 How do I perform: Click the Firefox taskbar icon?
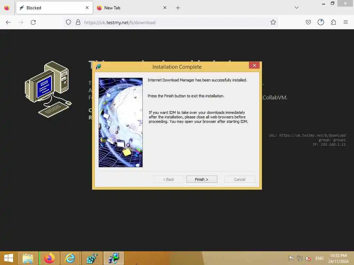coord(49,258)
